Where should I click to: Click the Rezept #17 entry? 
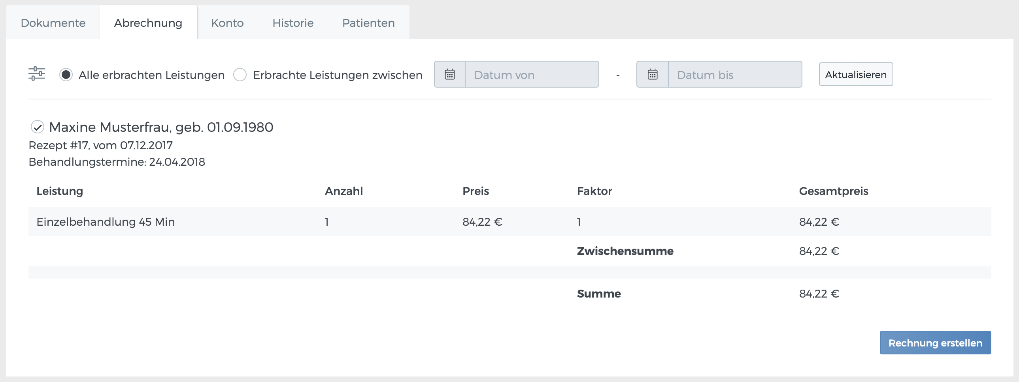coord(100,145)
